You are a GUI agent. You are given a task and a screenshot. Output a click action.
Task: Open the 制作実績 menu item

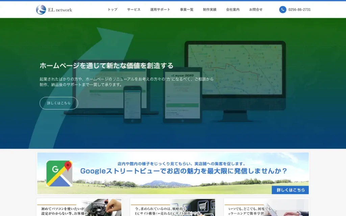[209, 9]
